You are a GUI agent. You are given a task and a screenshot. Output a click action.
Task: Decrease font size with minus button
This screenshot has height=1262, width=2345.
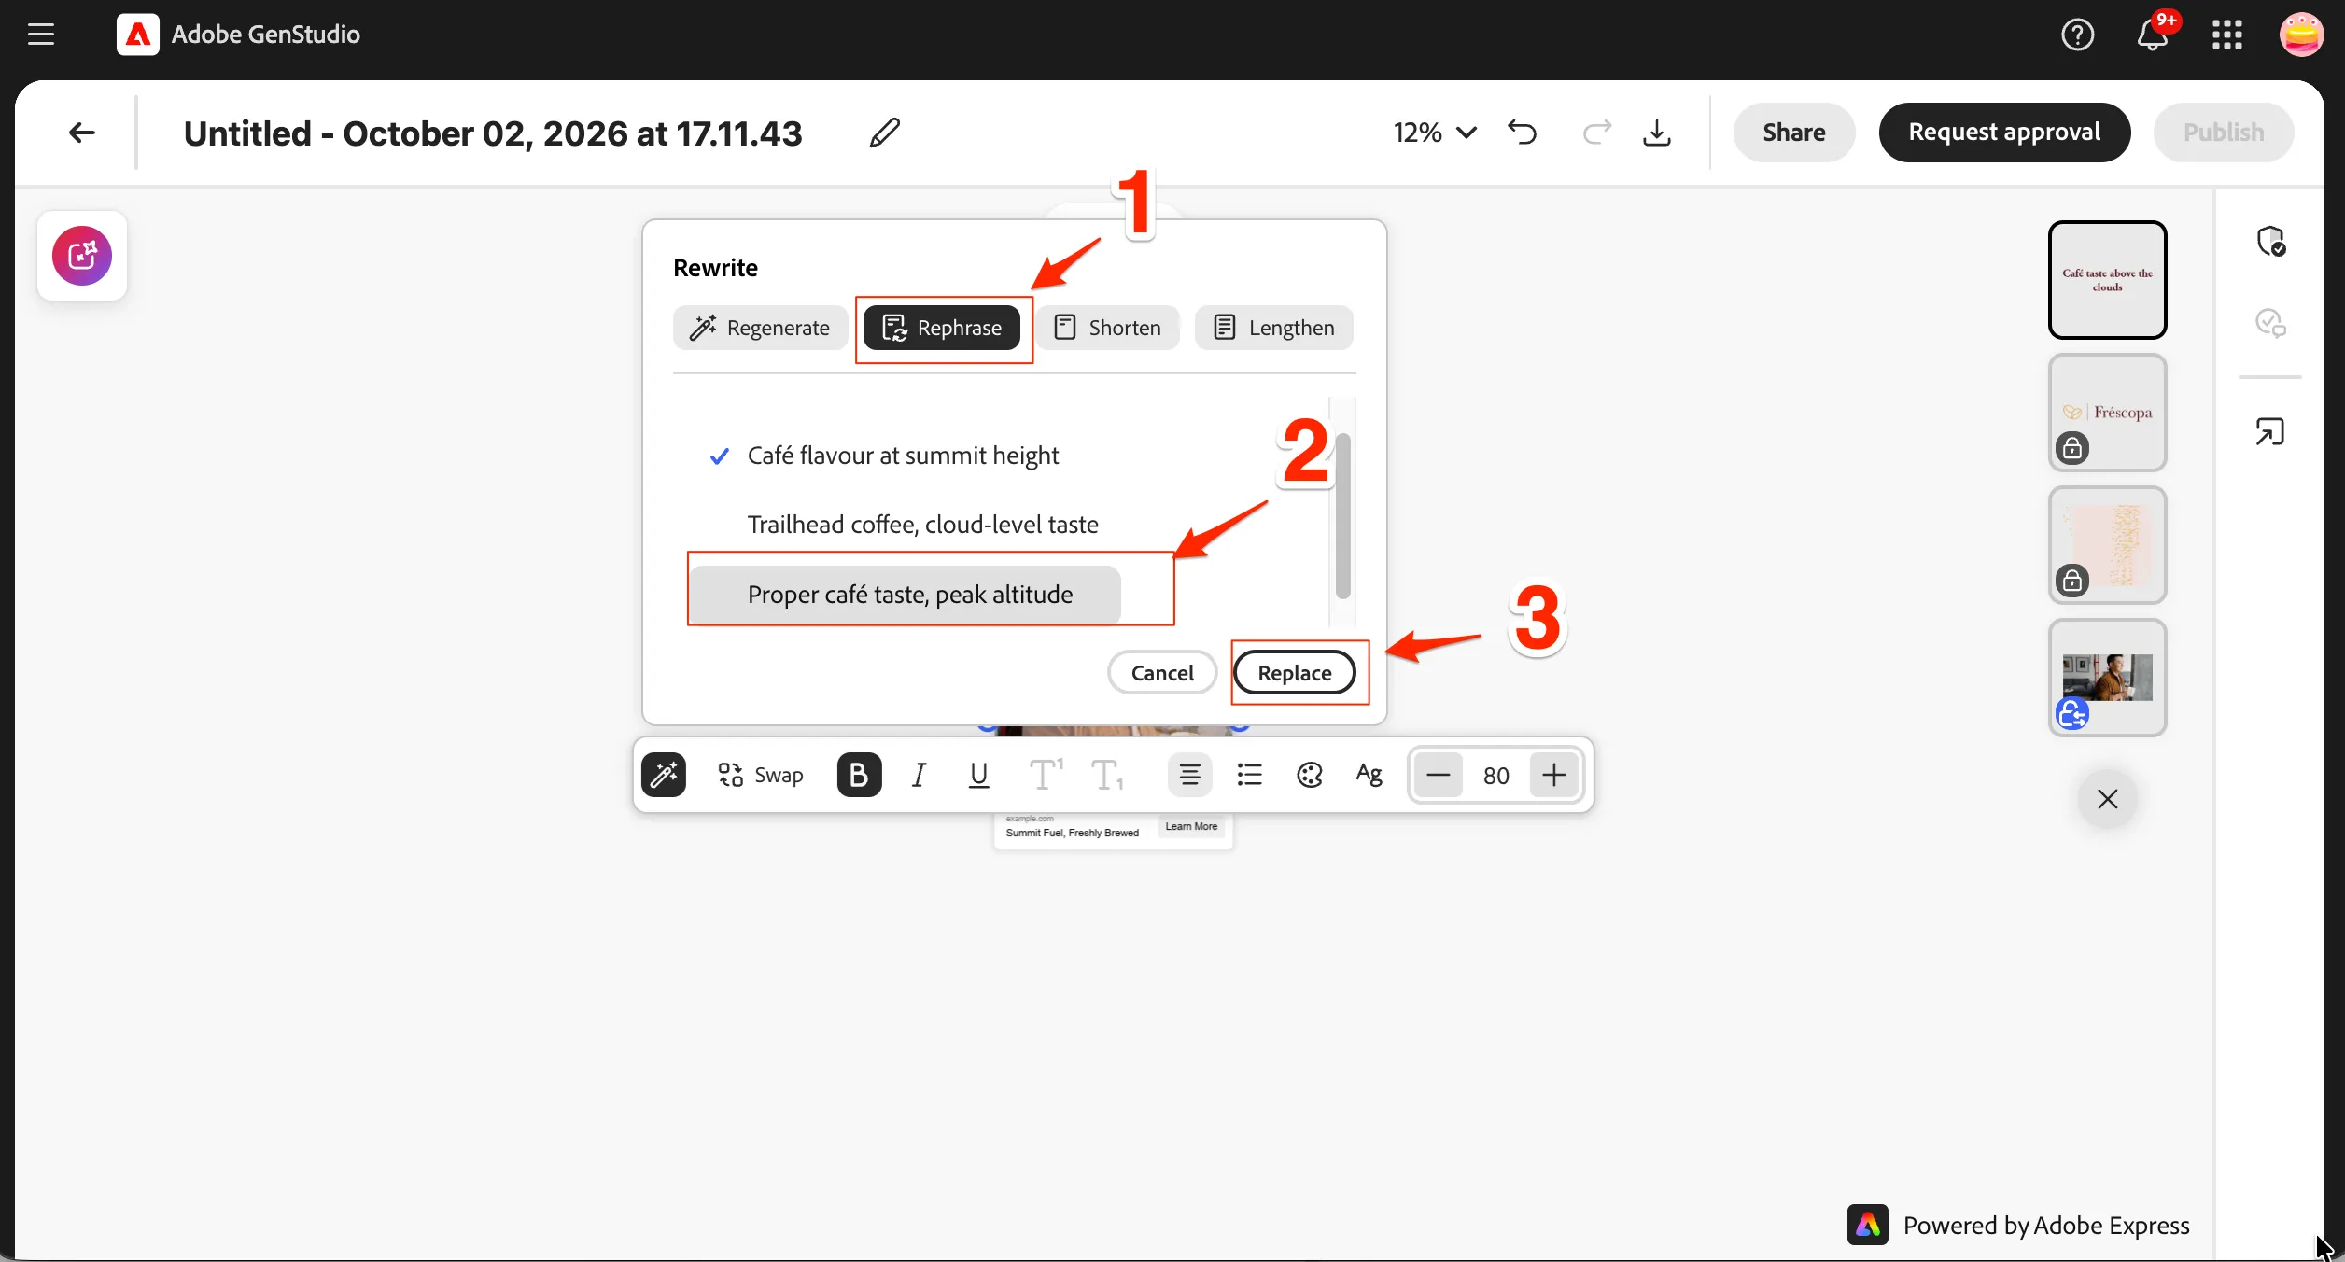click(1438, 775)
